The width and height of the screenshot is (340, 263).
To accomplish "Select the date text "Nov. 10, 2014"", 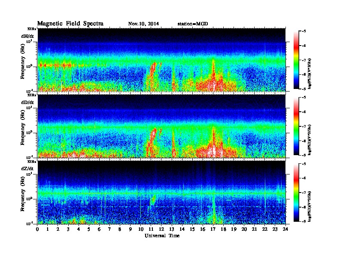I will (x=143, y=24).
